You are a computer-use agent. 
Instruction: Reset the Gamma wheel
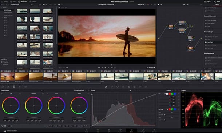tap(43, 94)
